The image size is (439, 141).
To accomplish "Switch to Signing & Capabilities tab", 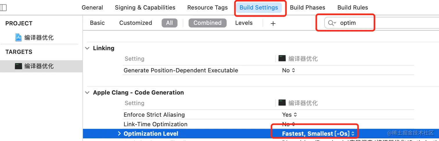I will pos(145,8).
